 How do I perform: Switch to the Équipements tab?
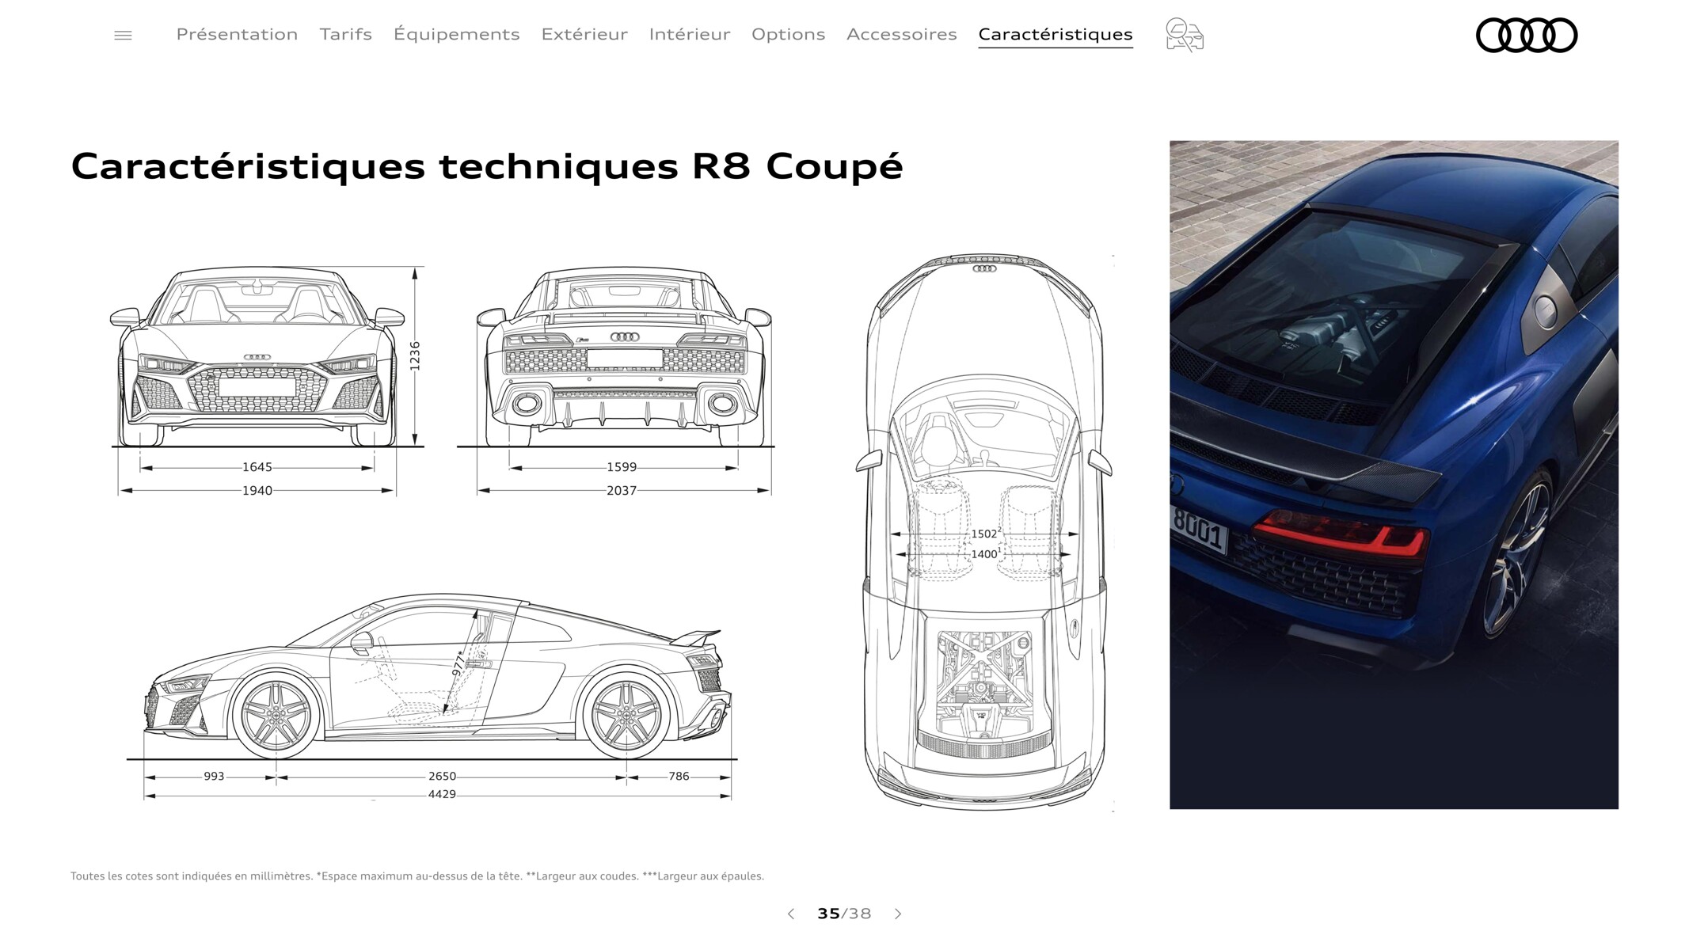point(457,34)
